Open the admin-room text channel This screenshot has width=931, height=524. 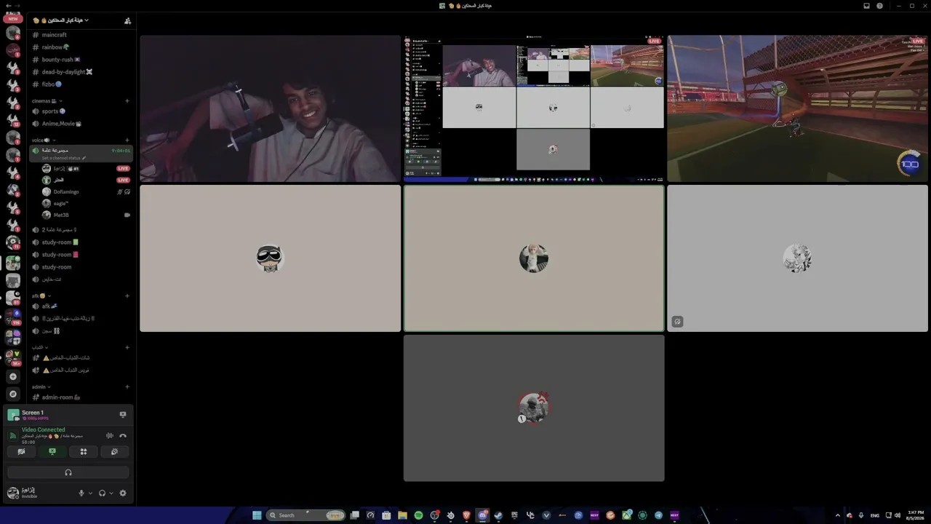[80, 397]
